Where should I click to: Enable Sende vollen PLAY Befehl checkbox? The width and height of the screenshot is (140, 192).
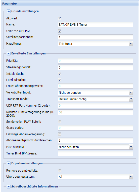60,122
